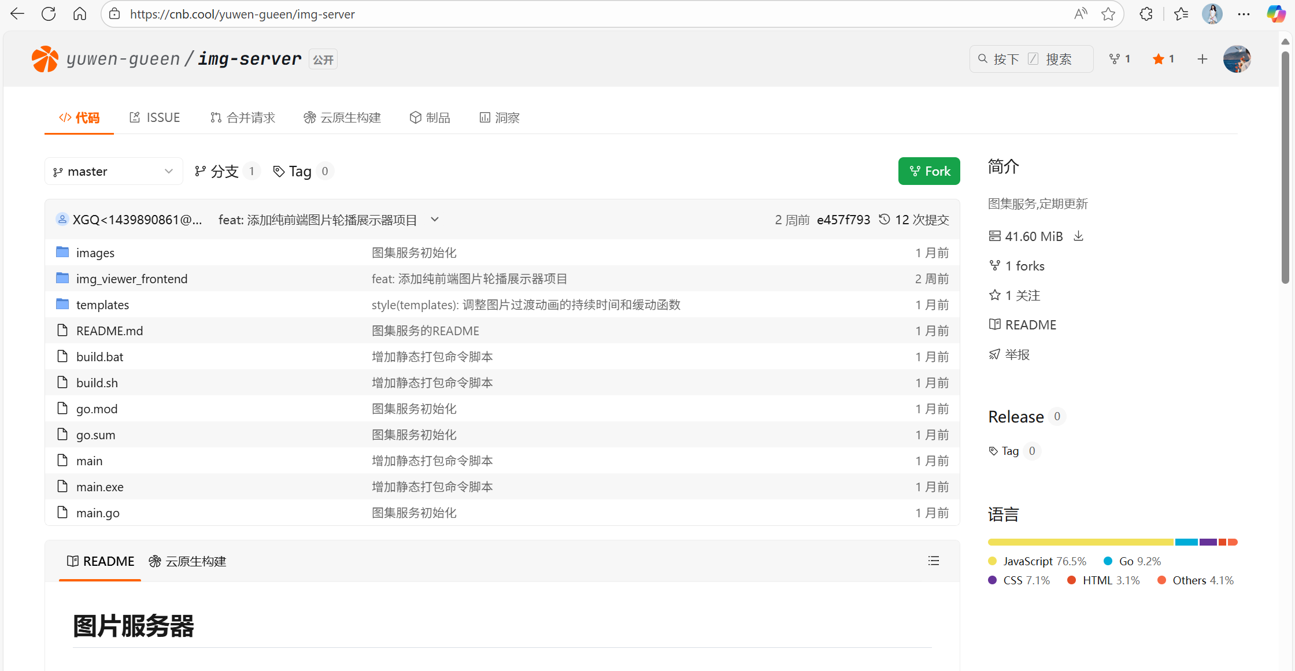Open user avatar in page header
Screen dimensions: 1295x671
coord(1237,59)
